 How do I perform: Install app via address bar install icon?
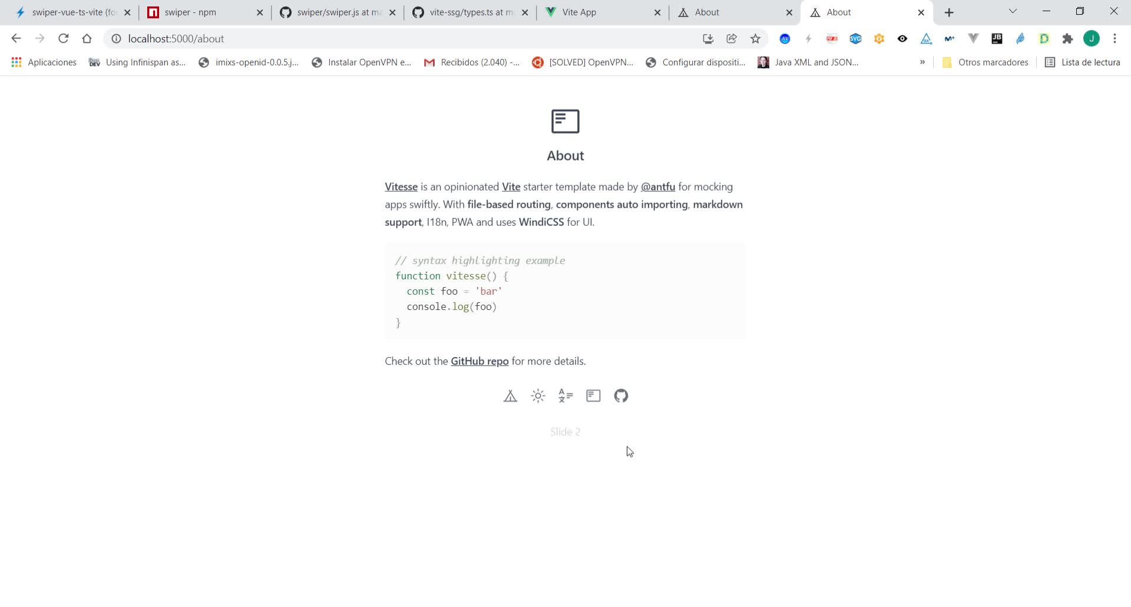click(708, 39)
